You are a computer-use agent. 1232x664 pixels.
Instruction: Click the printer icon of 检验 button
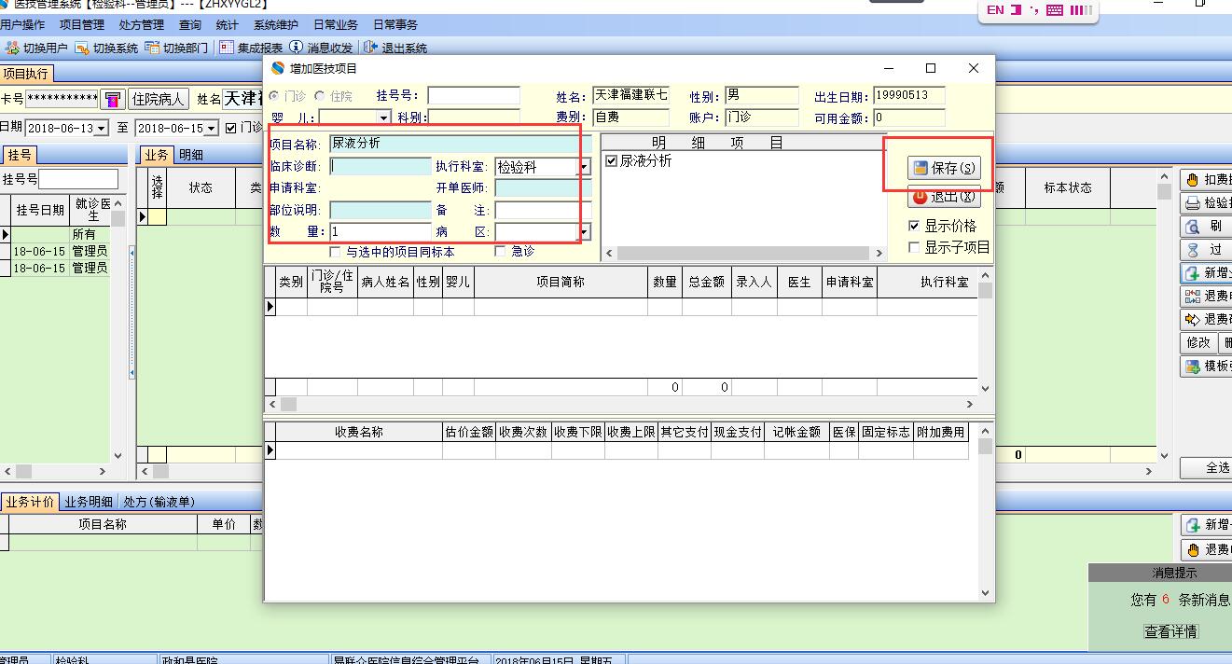[x=1192, y=203]
